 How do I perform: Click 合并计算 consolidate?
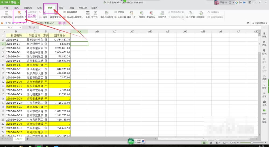[120, 17]
